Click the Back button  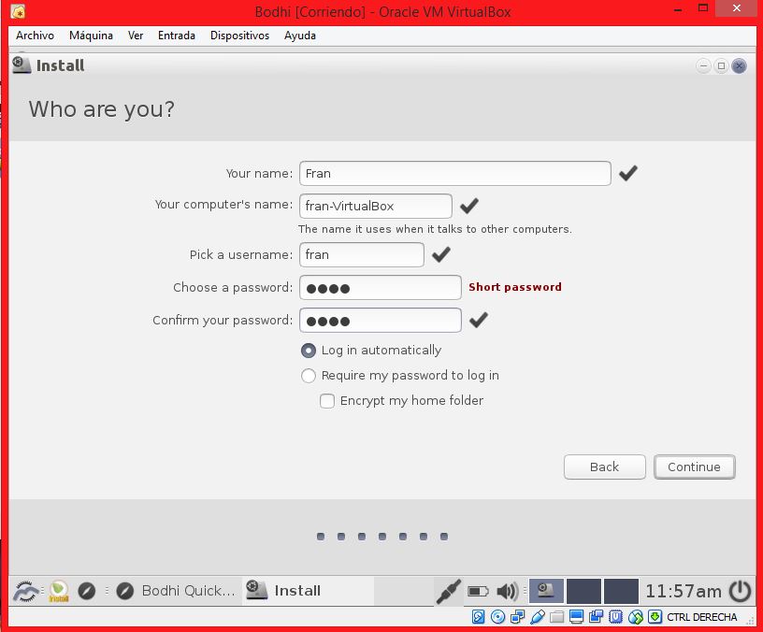pyautogui.click(x=604, y=467)
